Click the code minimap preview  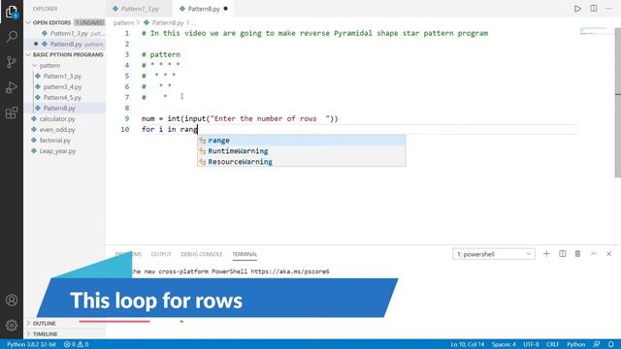click(594, 31)
